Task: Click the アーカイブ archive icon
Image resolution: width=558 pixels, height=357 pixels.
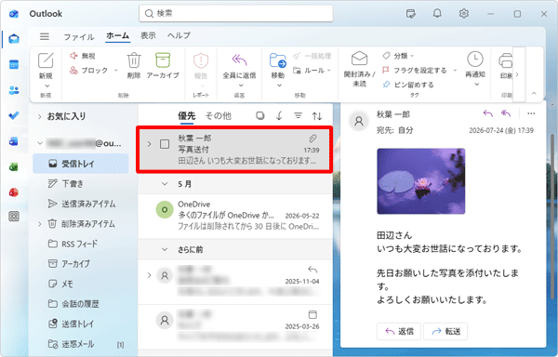Action: [163, 59]
